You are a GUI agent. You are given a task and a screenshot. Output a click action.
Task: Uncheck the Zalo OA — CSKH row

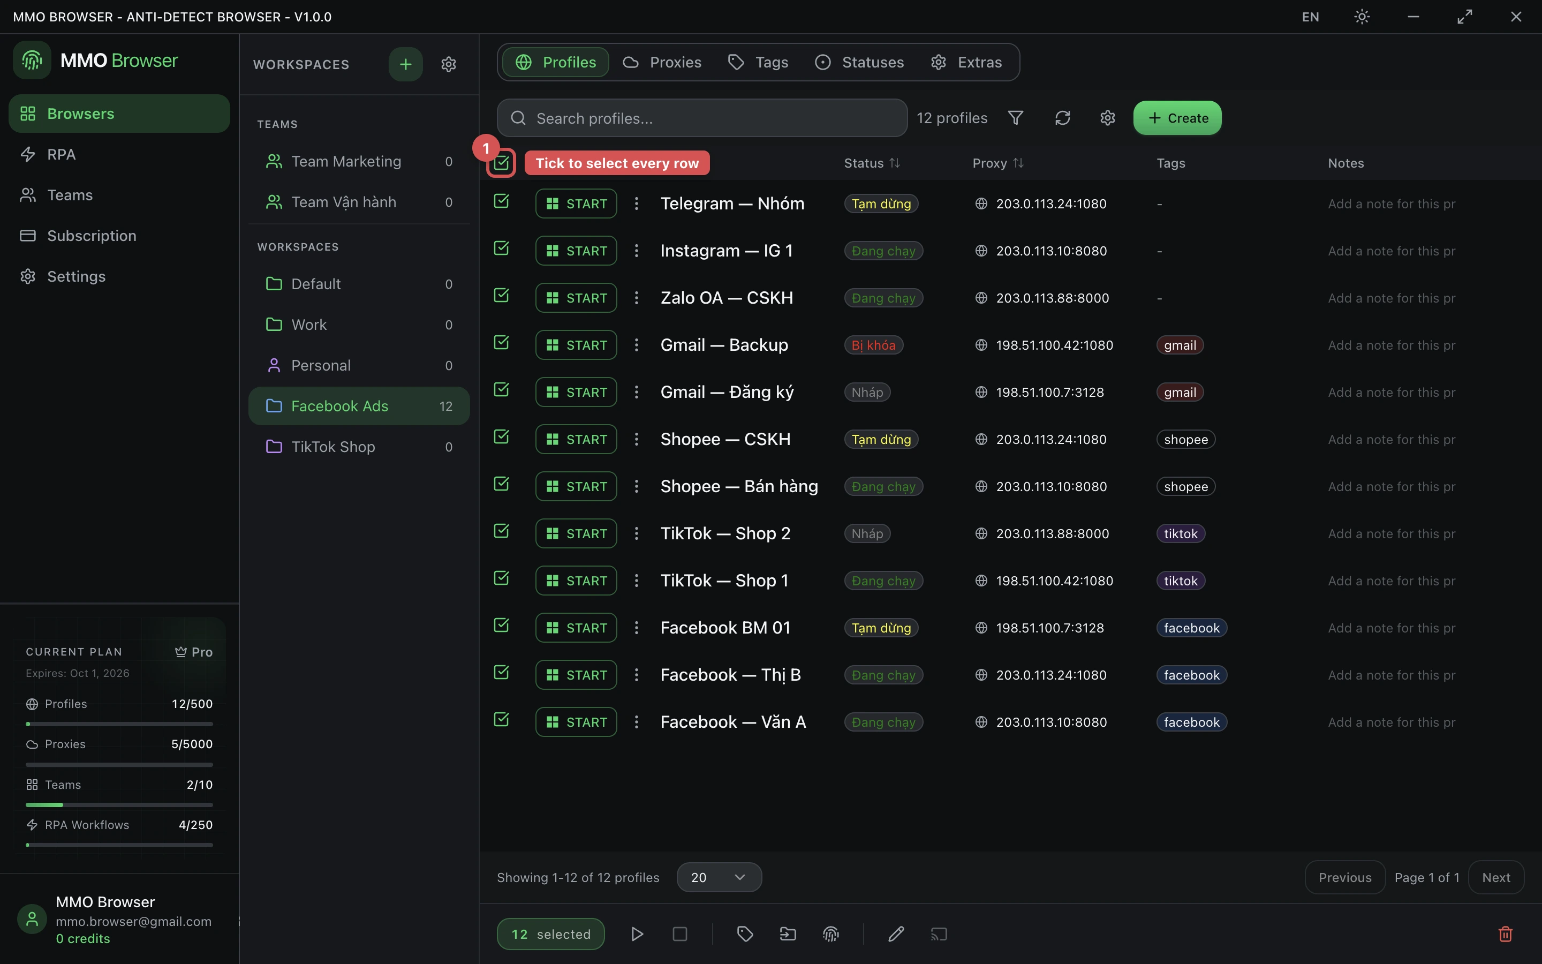click(502, 296)
